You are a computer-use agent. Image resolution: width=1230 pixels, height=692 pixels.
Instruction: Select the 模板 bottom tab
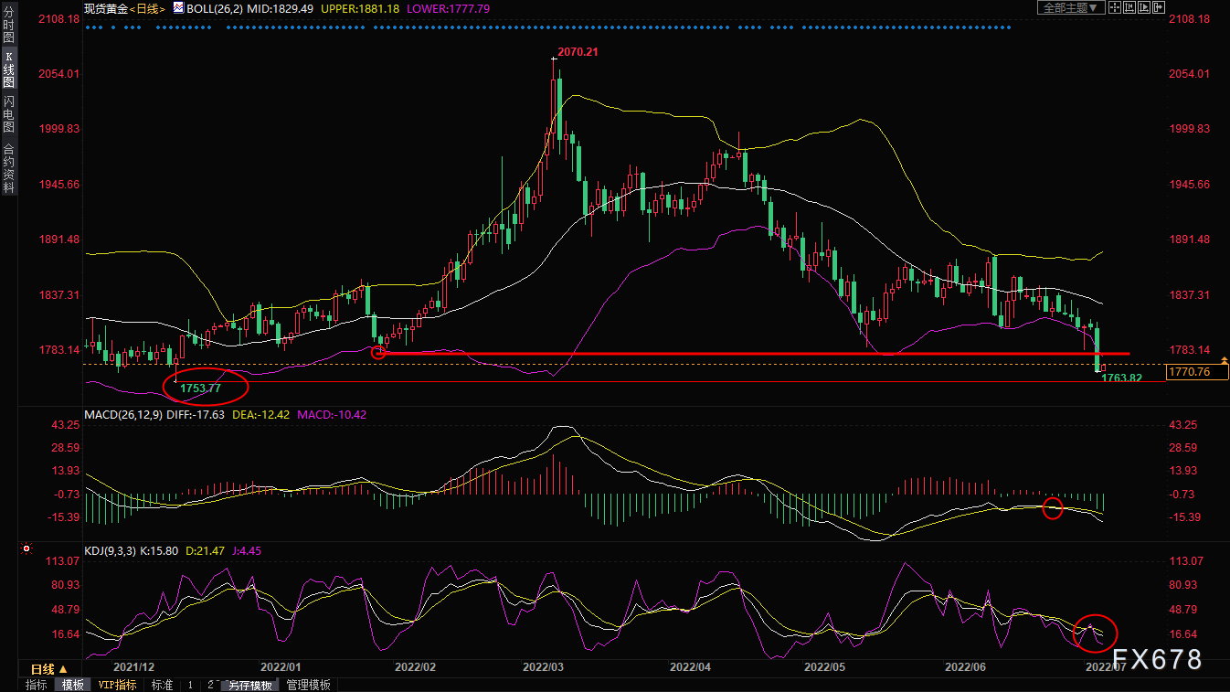point(72,685)
